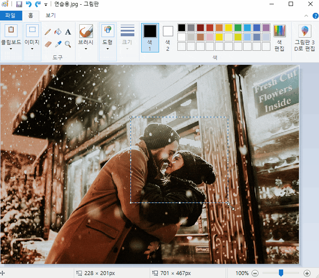Click the line Size icon
319x278 pixels.
(x=128, y=31)
